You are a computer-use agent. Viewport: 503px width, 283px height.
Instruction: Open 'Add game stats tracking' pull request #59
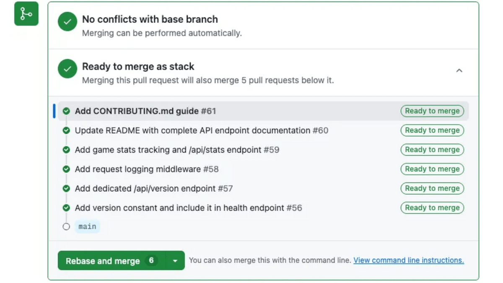coord(176,150)
